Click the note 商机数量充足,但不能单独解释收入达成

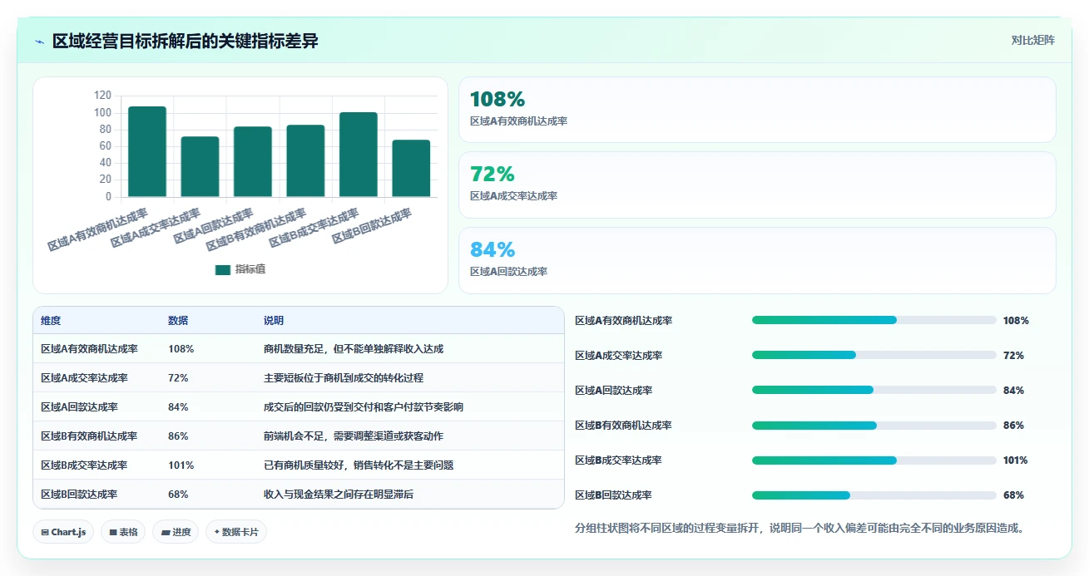click(x=354, y=349)
